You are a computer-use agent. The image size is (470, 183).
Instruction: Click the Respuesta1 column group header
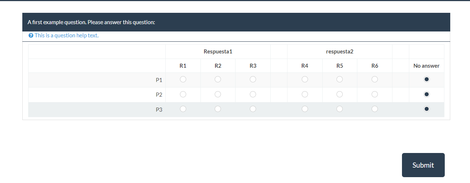click(x=218, y=52)
